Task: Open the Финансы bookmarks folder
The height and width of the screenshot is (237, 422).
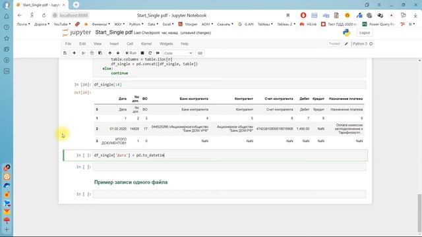Action: [x=100, y=24]
